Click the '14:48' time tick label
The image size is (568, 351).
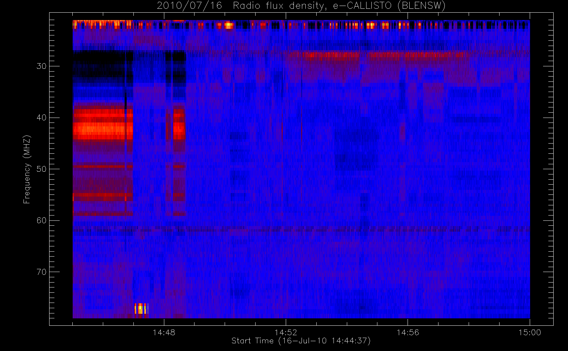pos(164,332)
